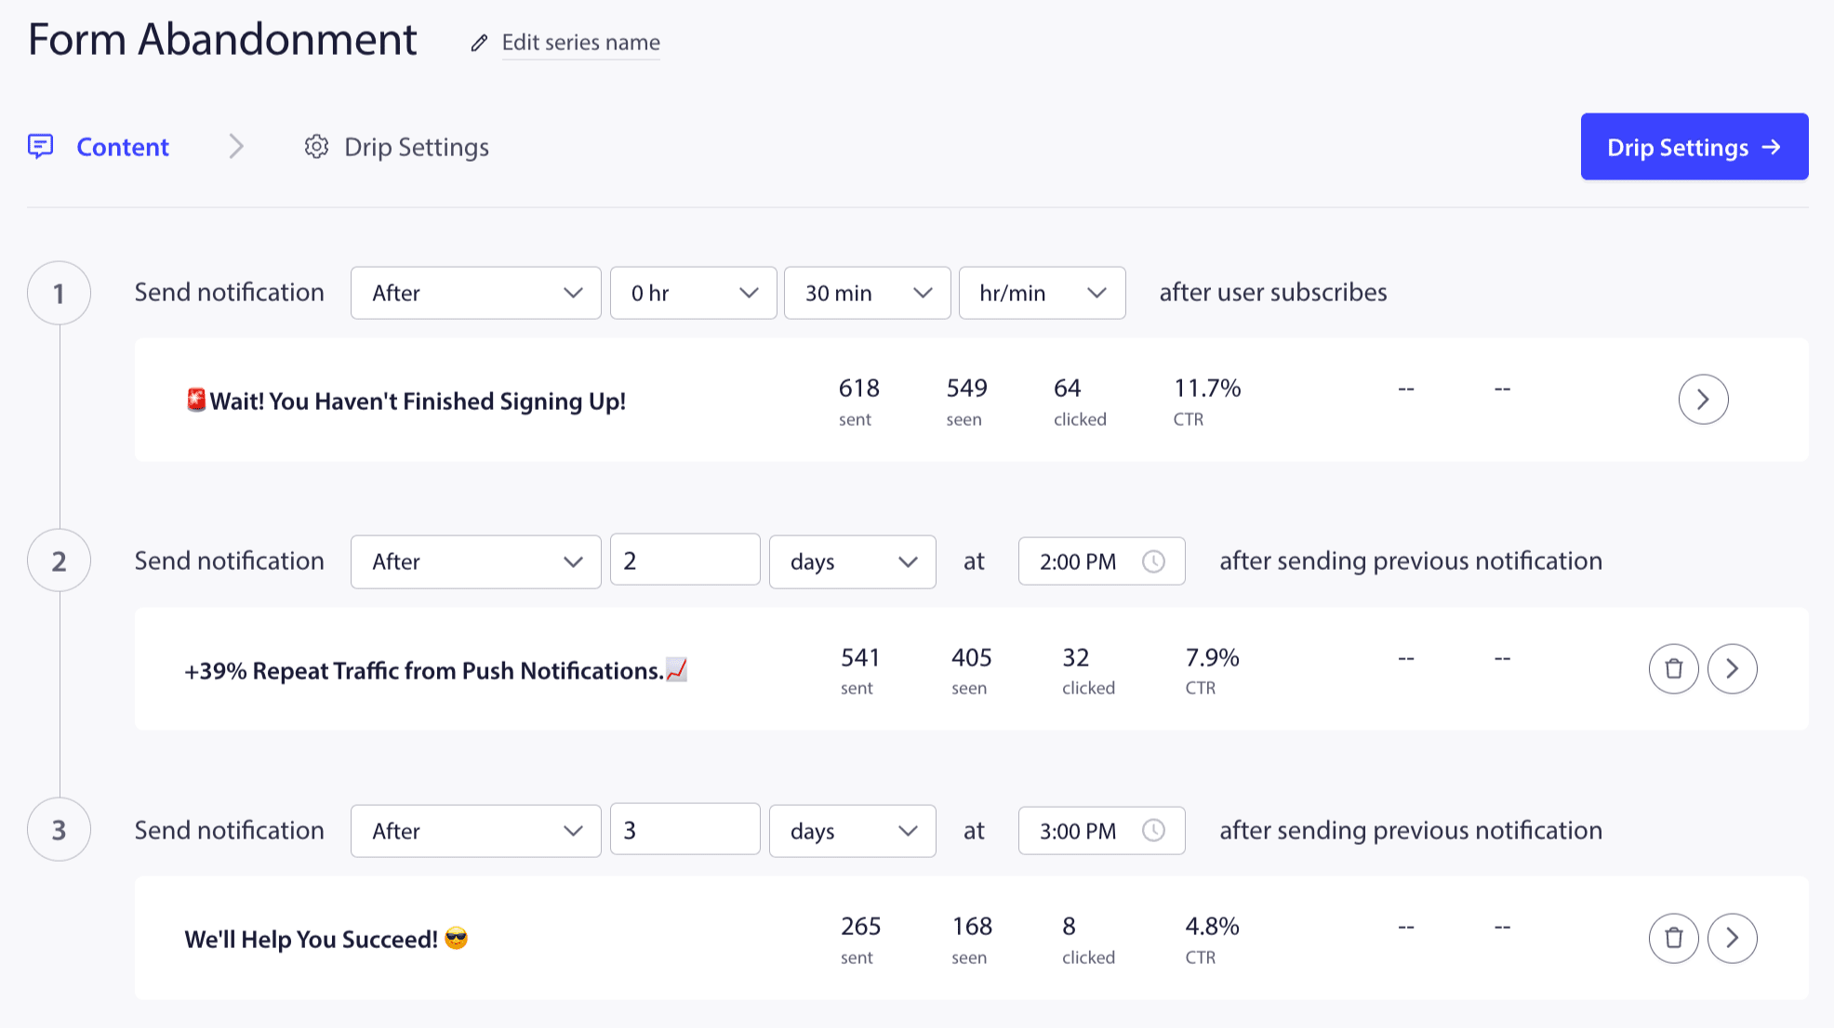Open the hr/min unit dropdown
This screenshot has height=1028, width=1834.
click(x=1042, y=293)
